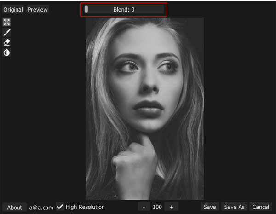Click the half-filled circle invert icon
The height and width of the screenshot is (214, 276).
6,52
